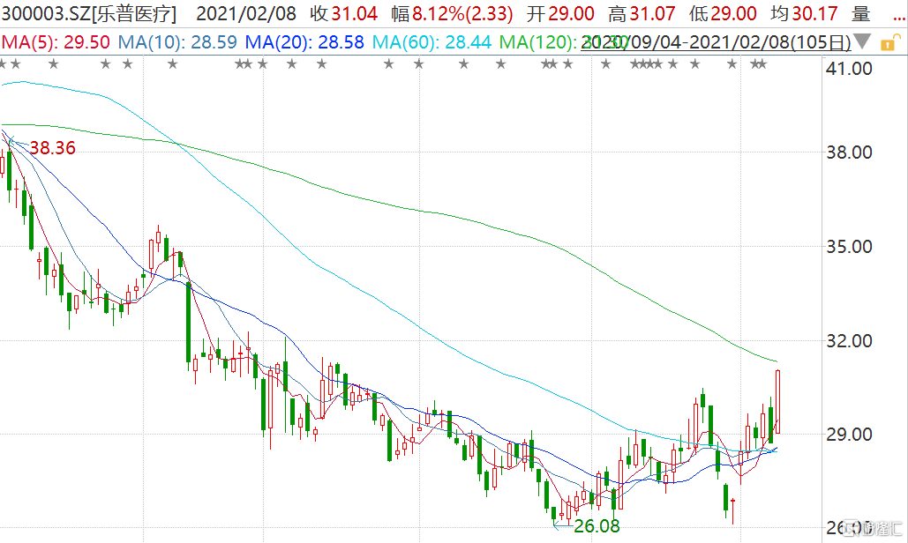Click the average price 均30.17
Viewport: 908px width, 543px height.
point(804,13)
